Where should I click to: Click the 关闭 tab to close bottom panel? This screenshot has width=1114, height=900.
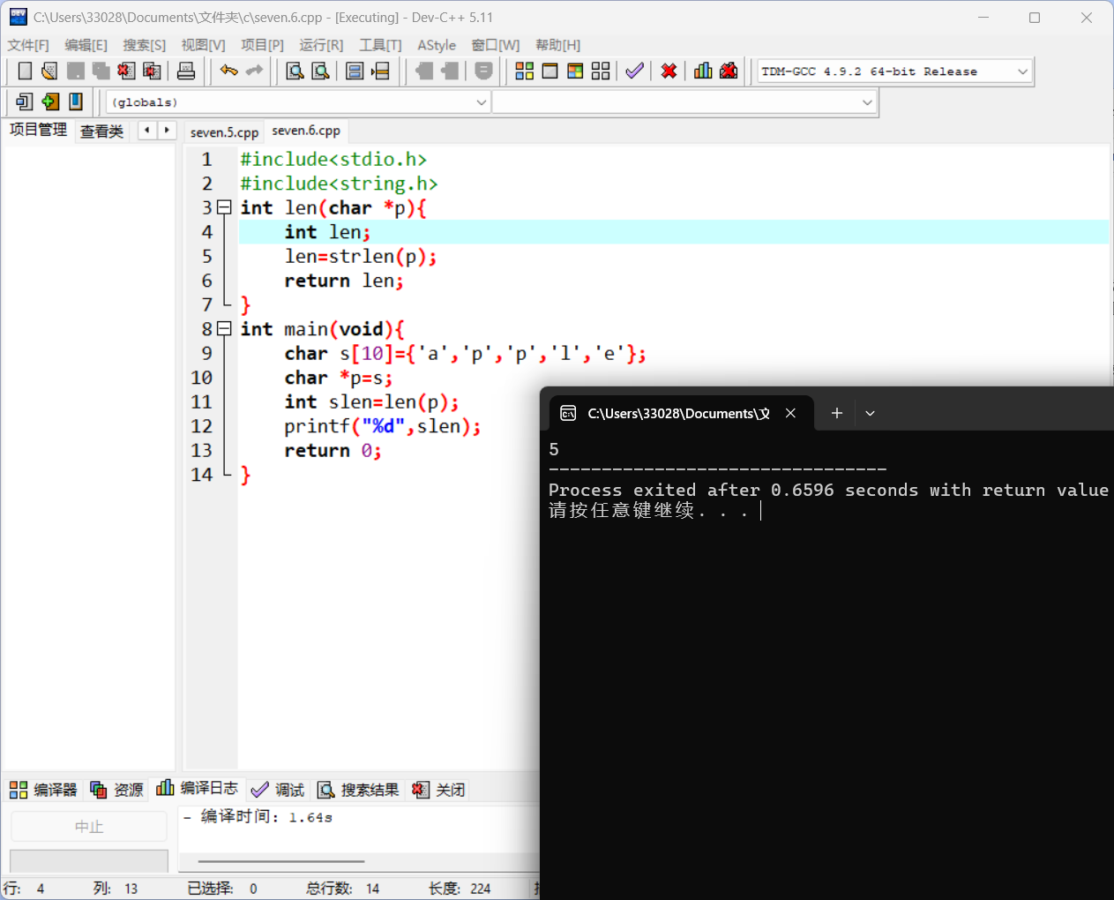[438, 790]
